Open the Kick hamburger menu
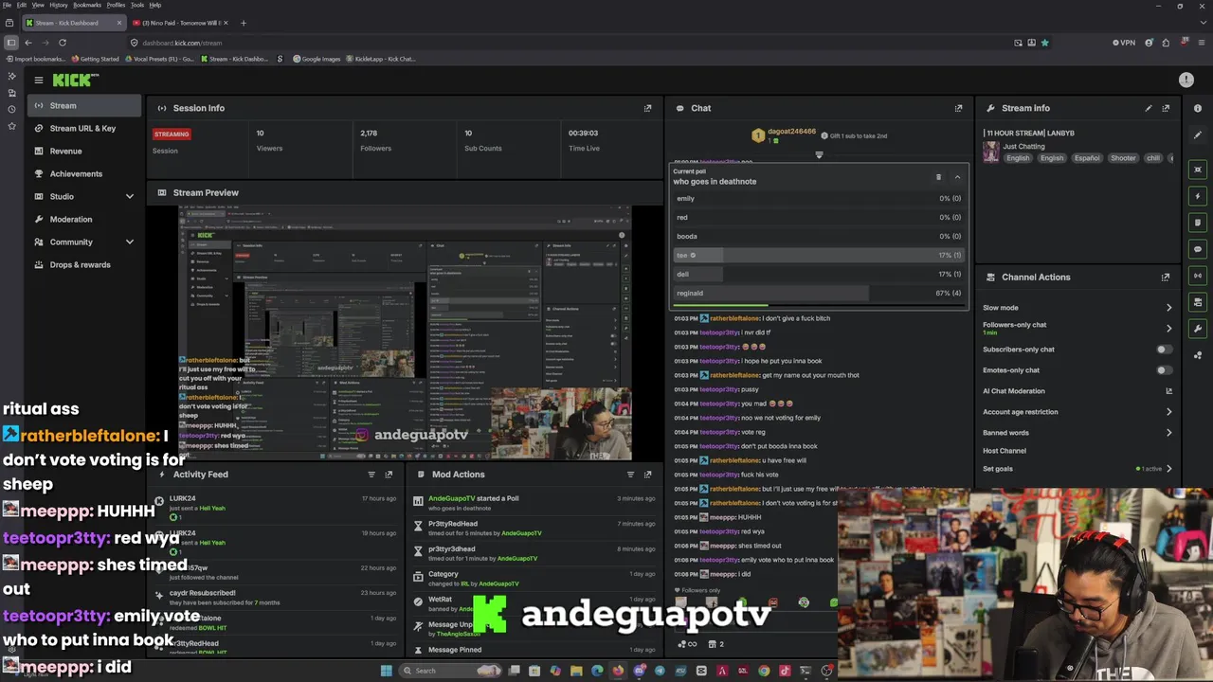This screenshot has width=1213, height=682. (38, 81)
